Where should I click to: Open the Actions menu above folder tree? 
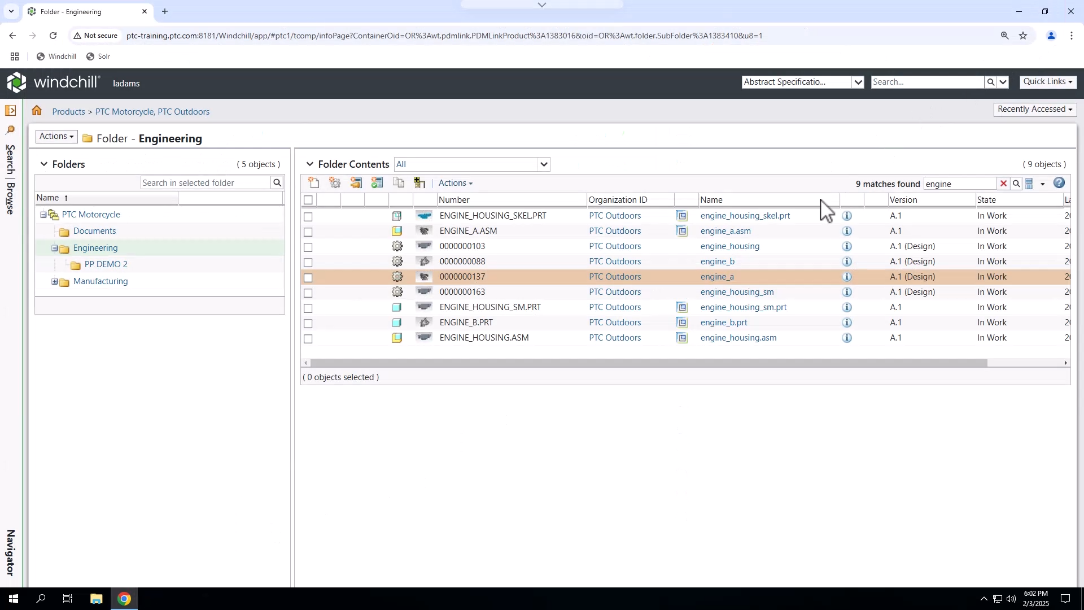55,136
